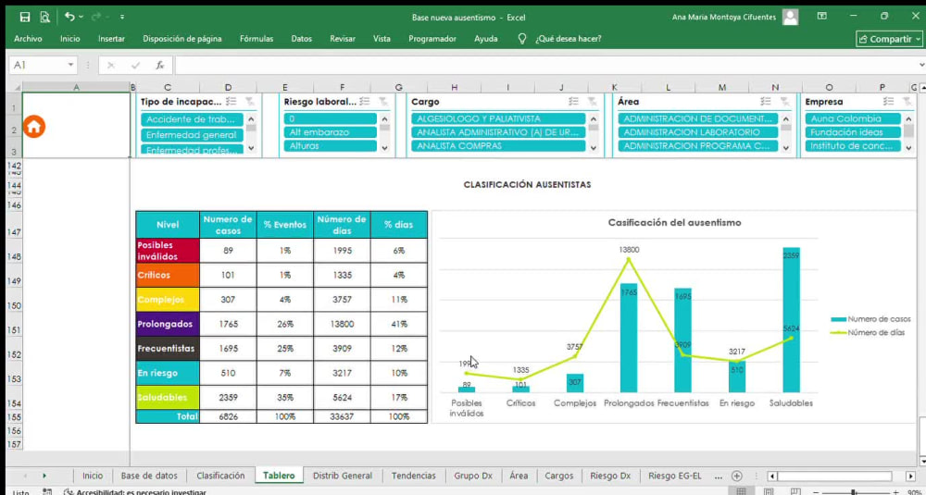Select ADMINISTRACION LABORATORIO slicer item
The width and height of the screenshot is (926, 495).
(698, 132)
